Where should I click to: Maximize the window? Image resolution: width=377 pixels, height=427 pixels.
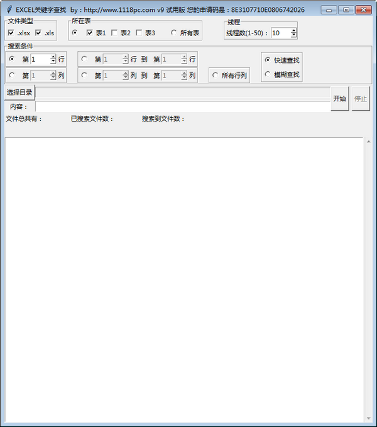346,10
